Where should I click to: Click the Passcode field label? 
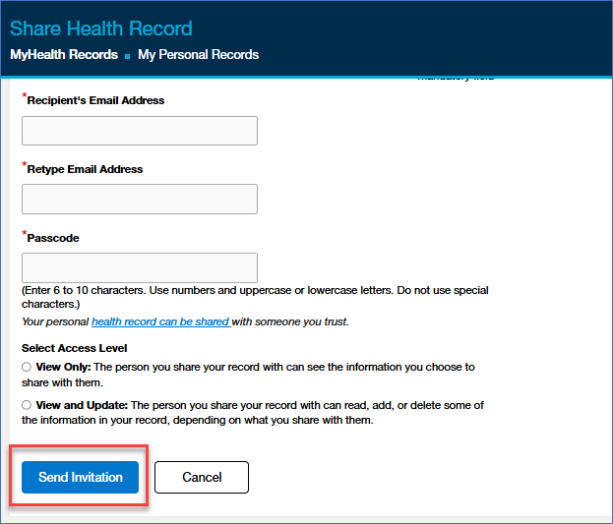pos(53,238)
